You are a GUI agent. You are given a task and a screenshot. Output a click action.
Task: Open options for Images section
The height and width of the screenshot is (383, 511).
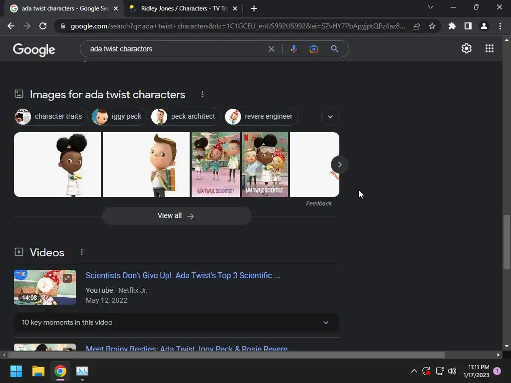click(x=203, y=94)
